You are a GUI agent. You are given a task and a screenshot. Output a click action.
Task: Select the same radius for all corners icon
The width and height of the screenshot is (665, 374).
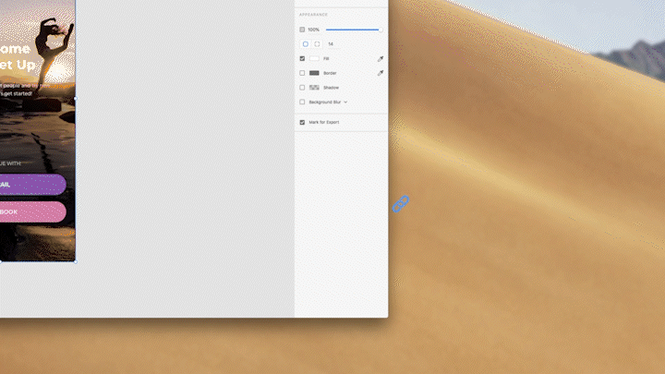tap(306, 44)
